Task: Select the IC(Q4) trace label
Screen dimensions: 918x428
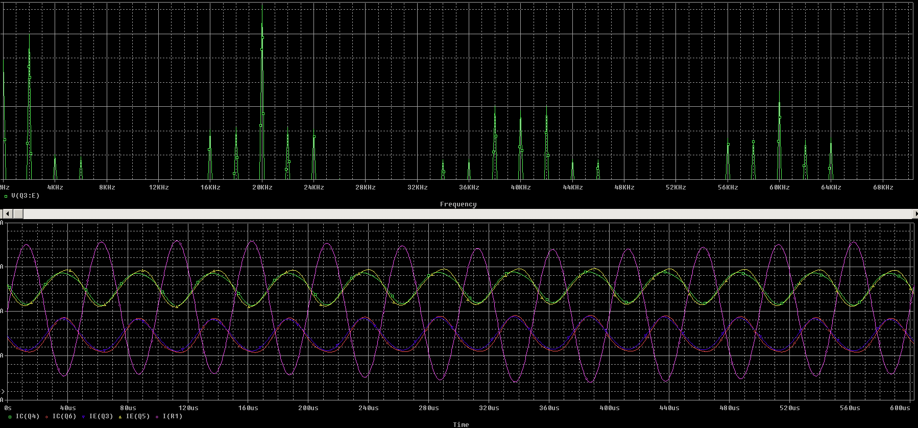Action: tap(28, 416)
